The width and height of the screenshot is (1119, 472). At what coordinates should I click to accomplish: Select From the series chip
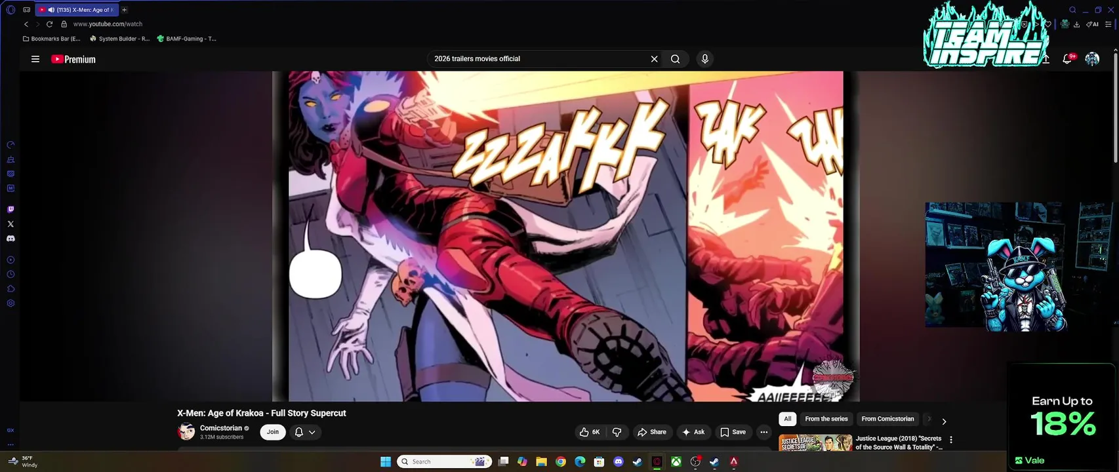point(826,419)
